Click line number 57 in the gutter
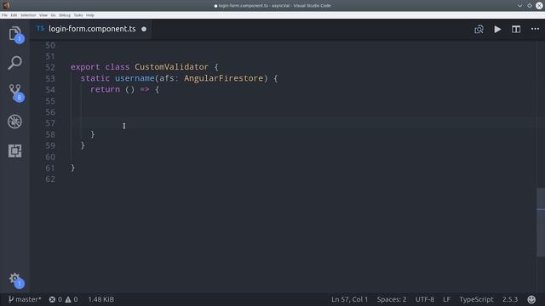The height and width of the screenshot is (306, 545). (50, 123)
